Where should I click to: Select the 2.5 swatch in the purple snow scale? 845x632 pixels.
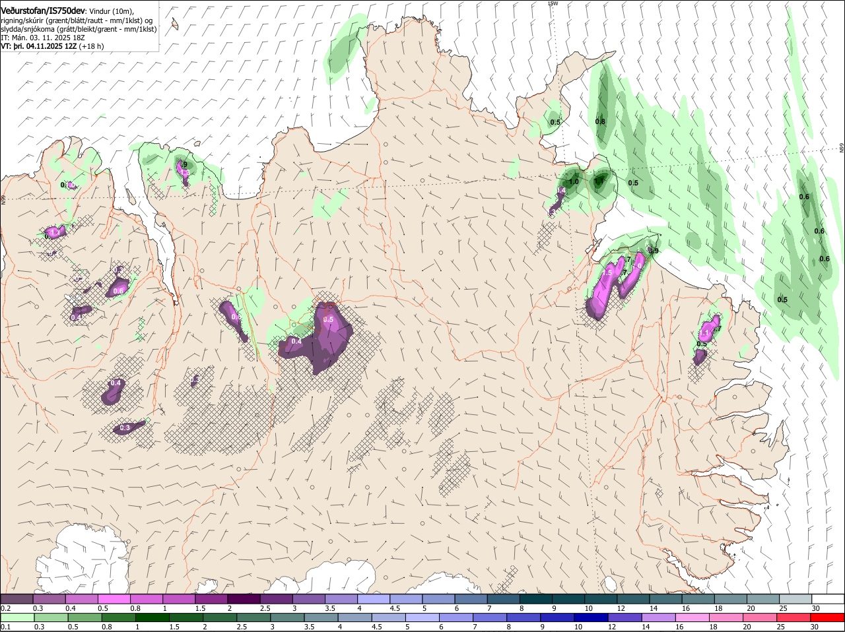coord(276,598)
